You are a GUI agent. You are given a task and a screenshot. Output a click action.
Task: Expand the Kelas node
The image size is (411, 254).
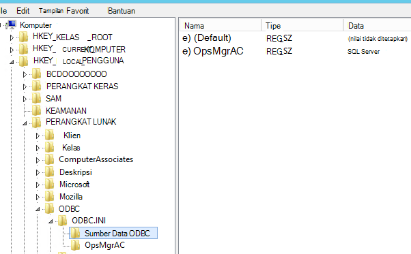(38, 148)
